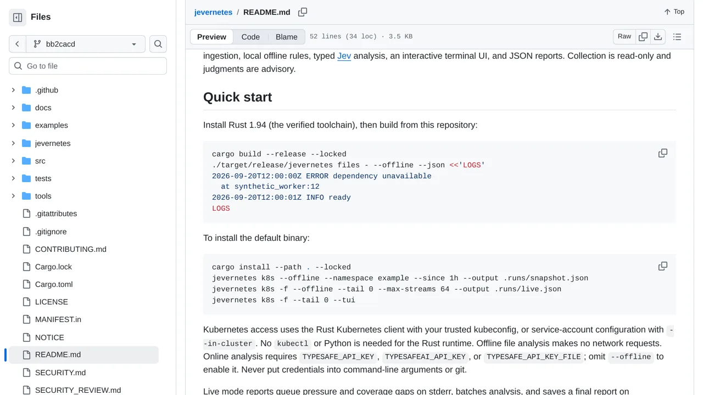
Task: Switch to the Blame tab
Action: click(287, 37)
